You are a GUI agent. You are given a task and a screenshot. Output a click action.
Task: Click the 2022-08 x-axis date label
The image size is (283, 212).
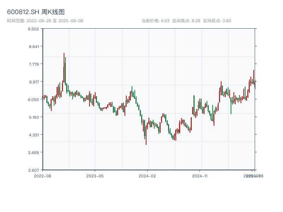(x=42, y=176)
